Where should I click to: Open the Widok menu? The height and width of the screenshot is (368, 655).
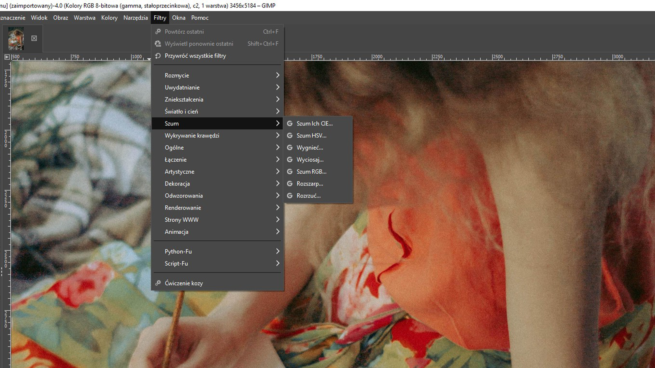point(39,18)
